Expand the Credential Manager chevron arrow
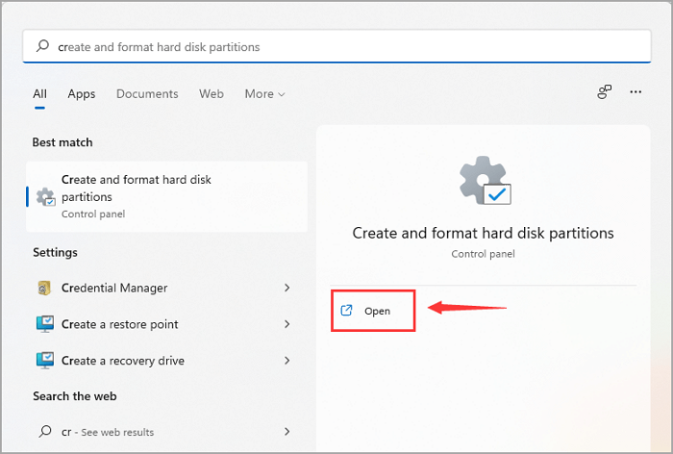This screenshot has height=454, width=673. [x=287, y=288]
